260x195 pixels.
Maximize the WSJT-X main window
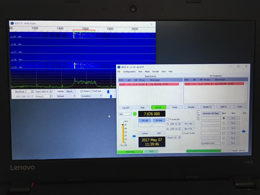coord(238,66)
